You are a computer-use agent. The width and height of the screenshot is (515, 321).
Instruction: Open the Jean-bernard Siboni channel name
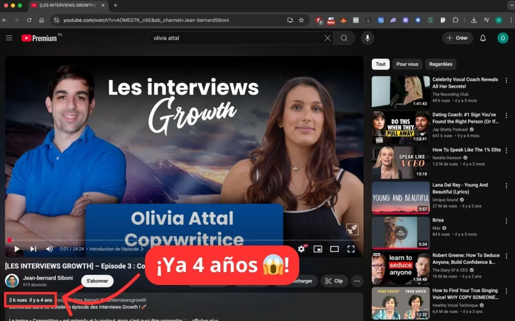(x=48, y=278)
